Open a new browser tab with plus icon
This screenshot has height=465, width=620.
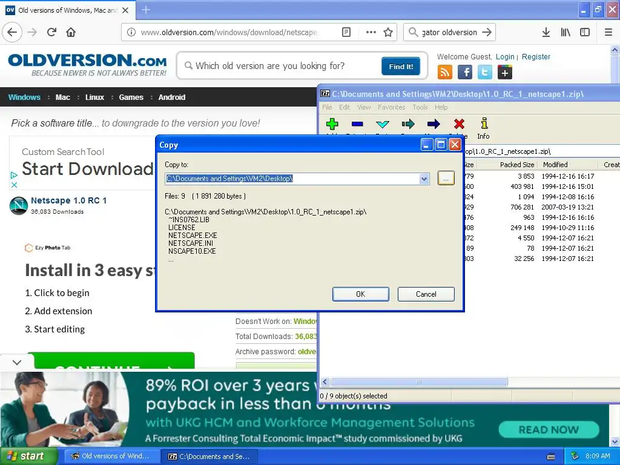145,10
